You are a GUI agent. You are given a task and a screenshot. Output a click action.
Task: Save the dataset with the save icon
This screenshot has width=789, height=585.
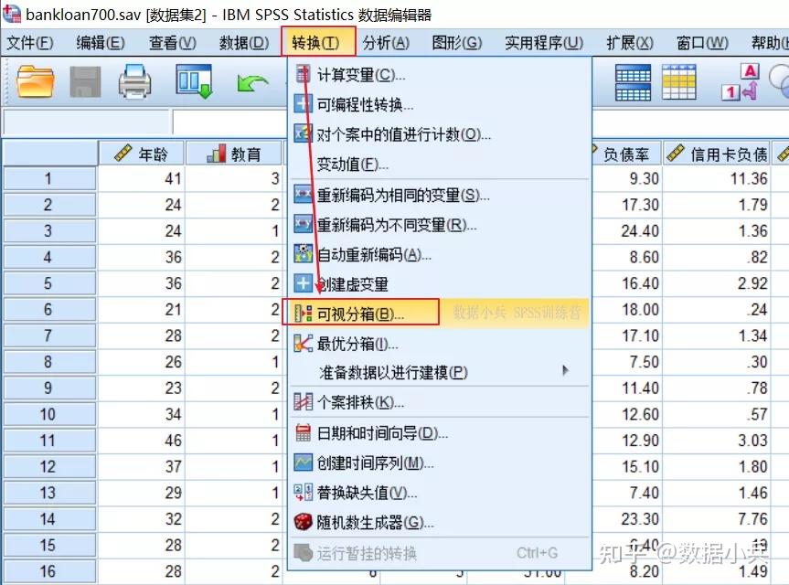pos(84,82)
